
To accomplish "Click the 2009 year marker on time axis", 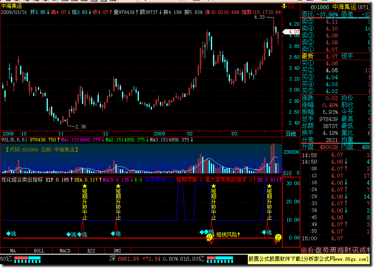I will (159, 134).
